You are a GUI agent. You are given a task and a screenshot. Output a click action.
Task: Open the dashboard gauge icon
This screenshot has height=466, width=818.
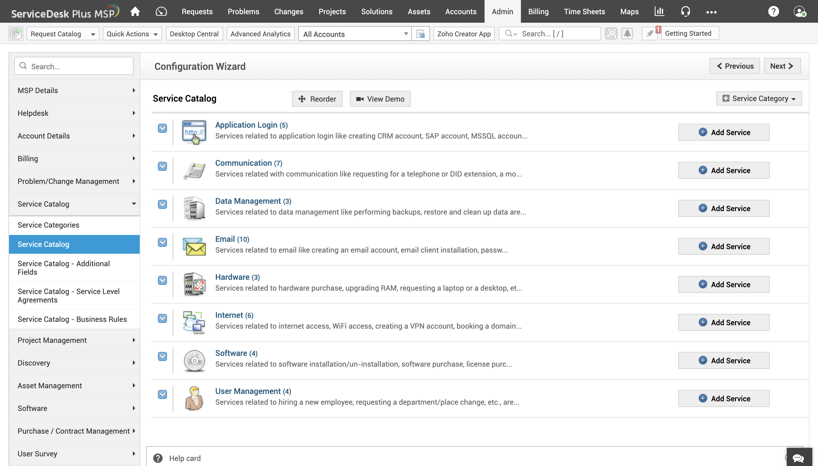coord(161,12)
